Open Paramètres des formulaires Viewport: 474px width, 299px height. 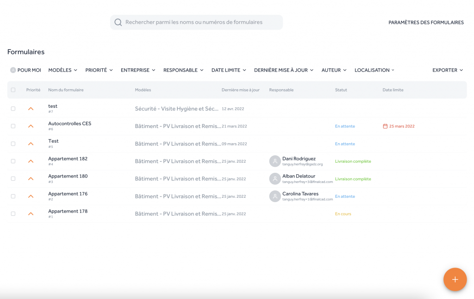426,22
